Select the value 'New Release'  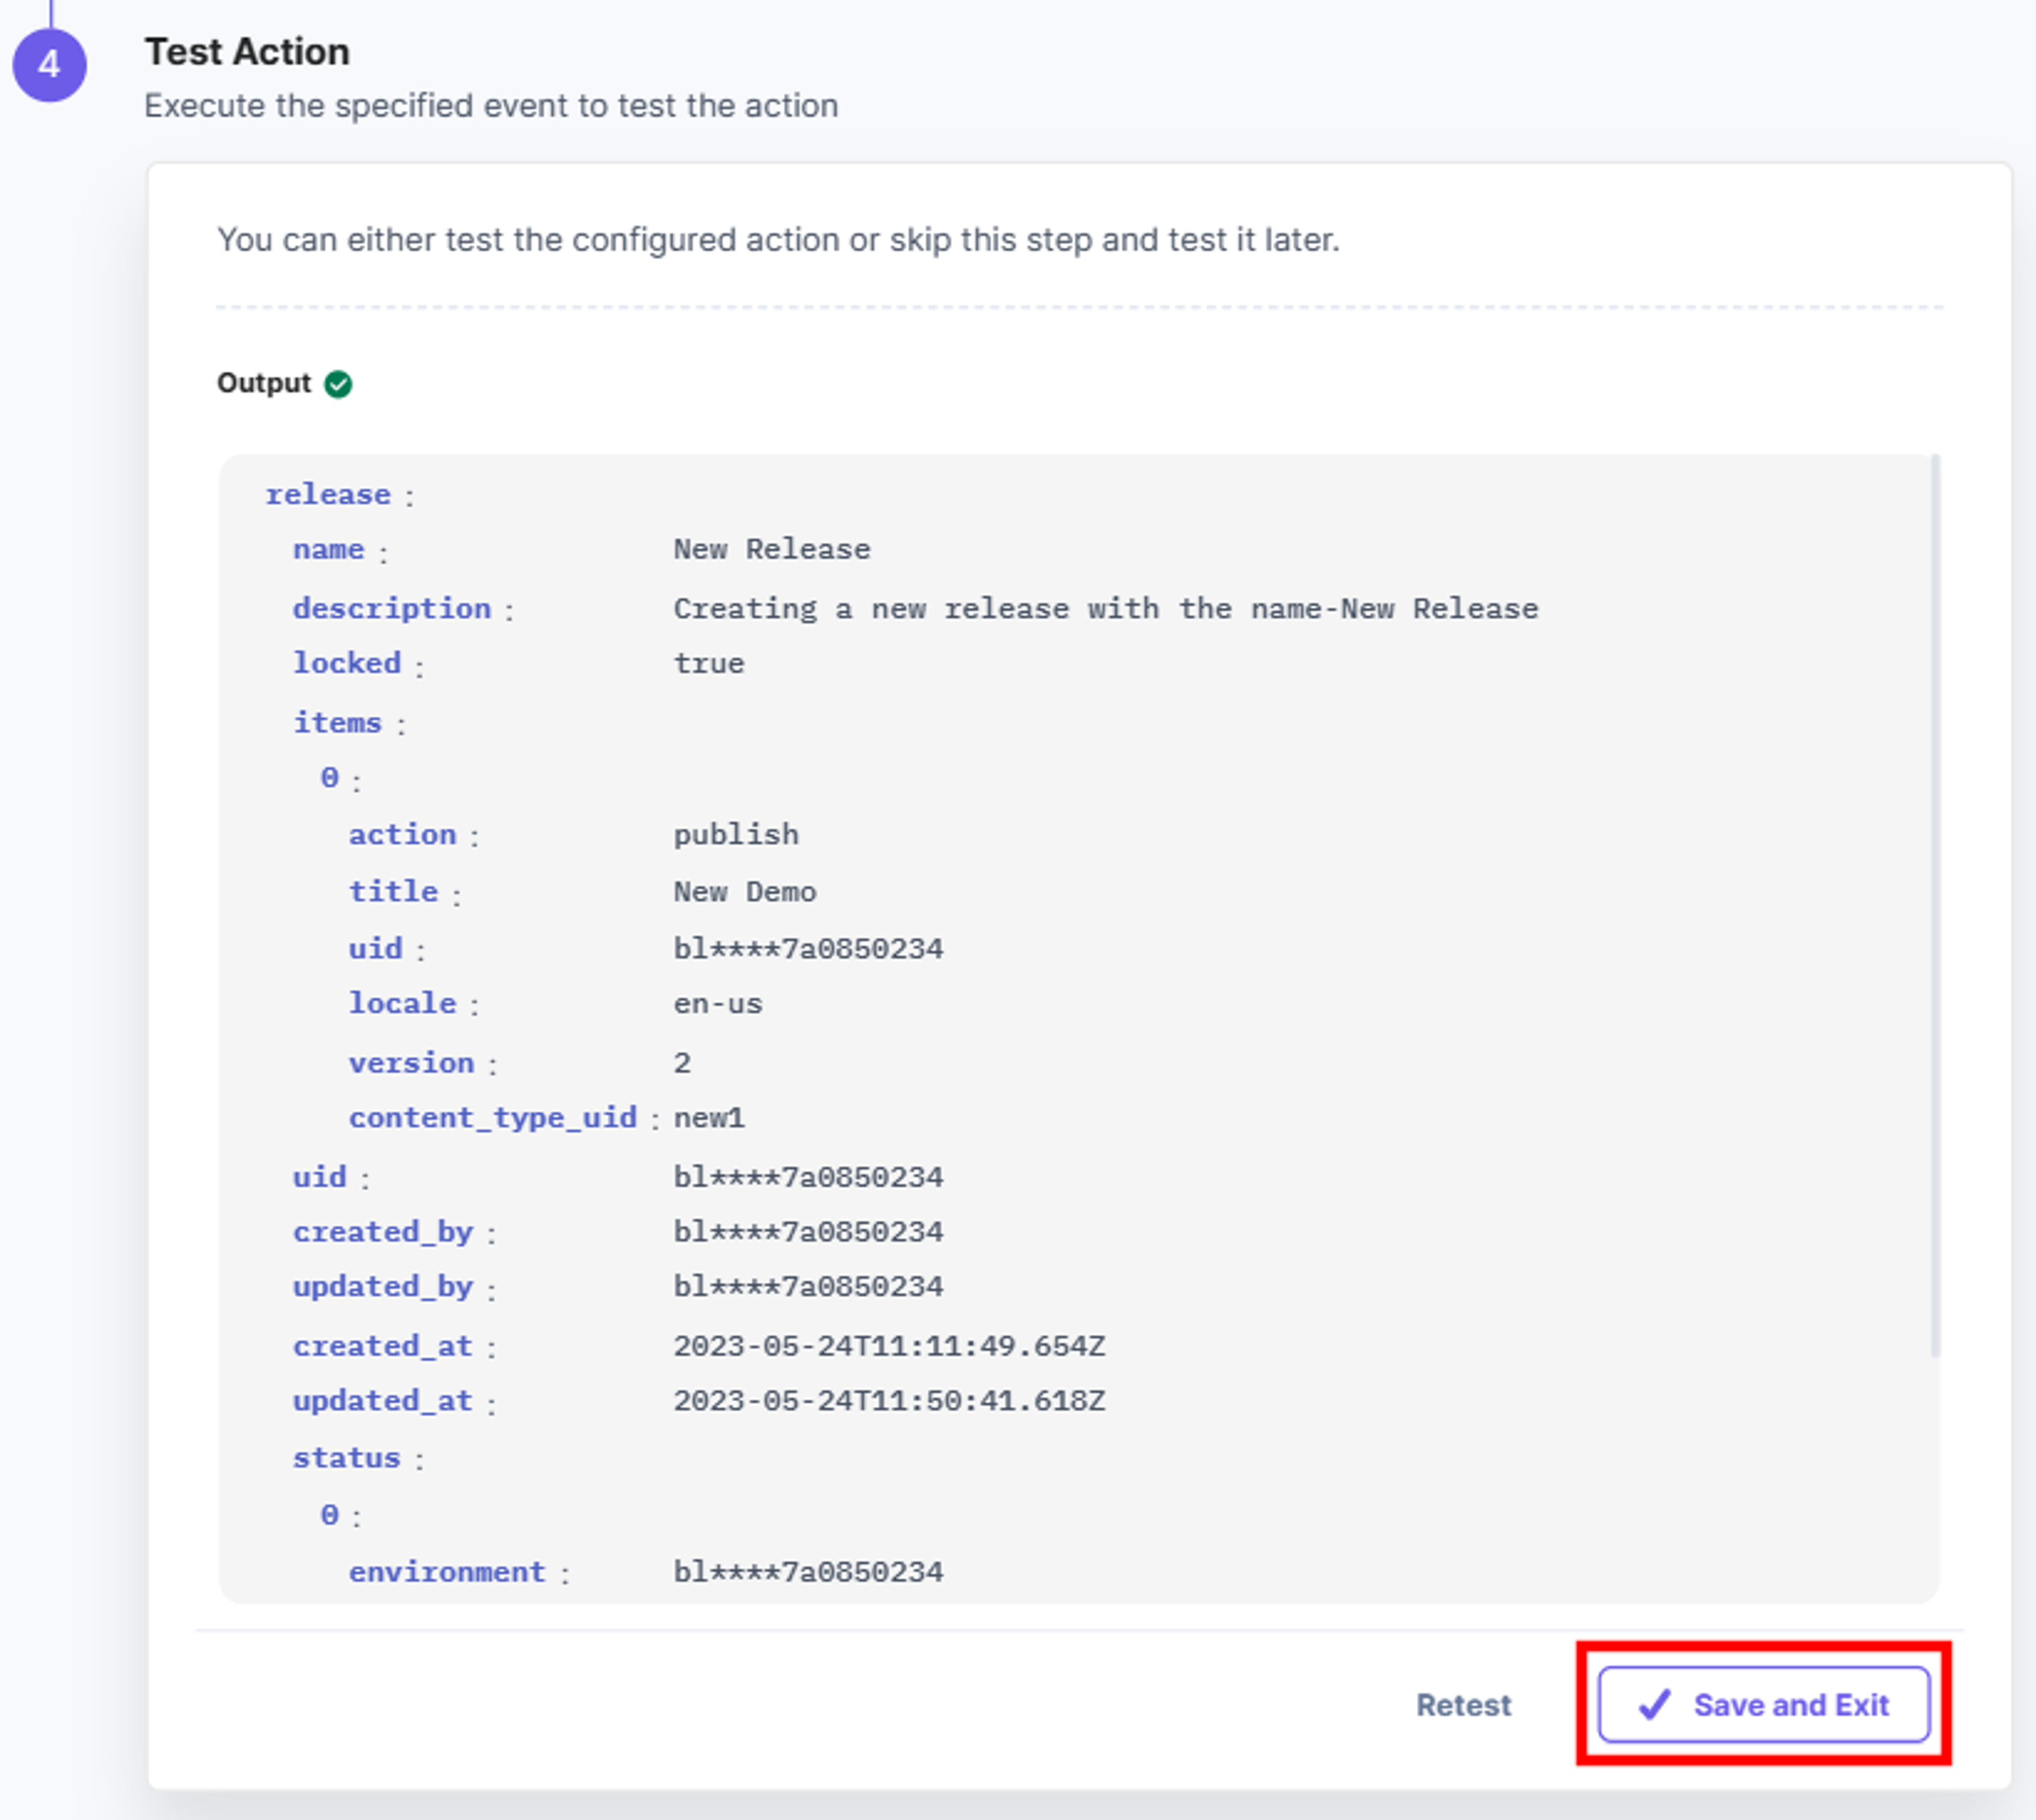click(771, 549)
